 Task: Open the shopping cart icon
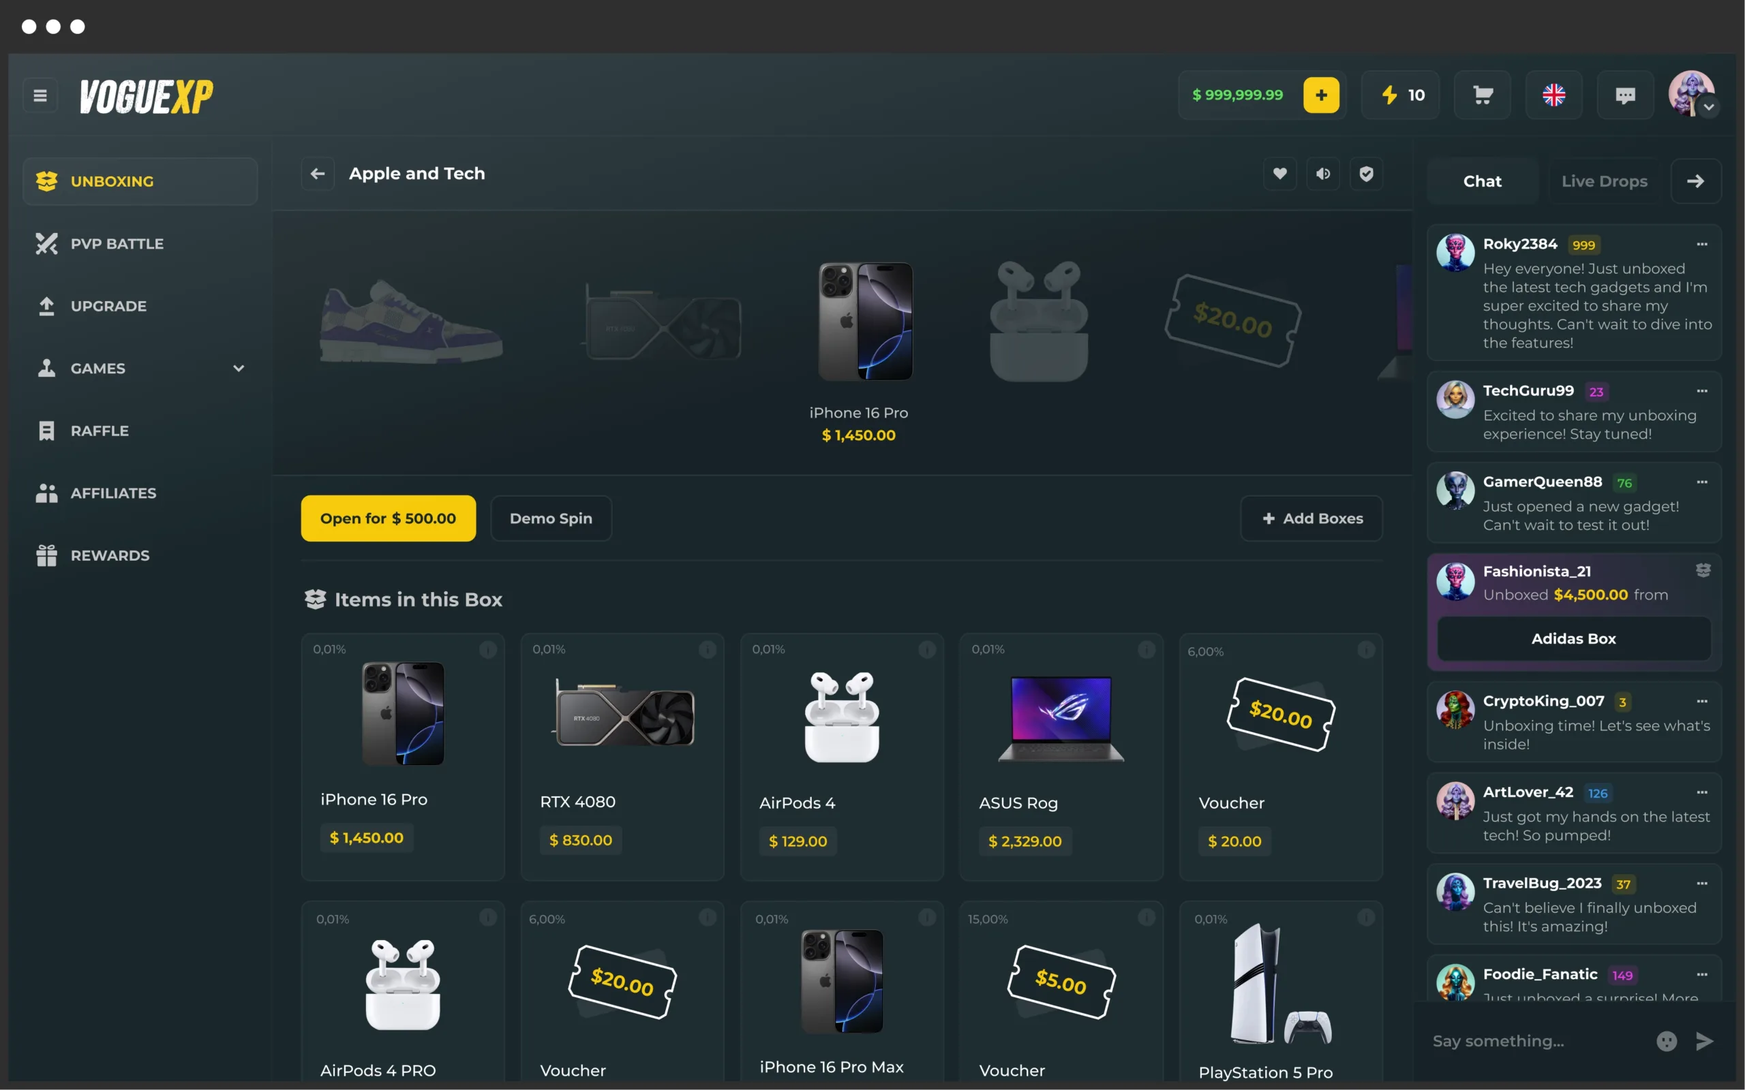[x=1482, y=95]
